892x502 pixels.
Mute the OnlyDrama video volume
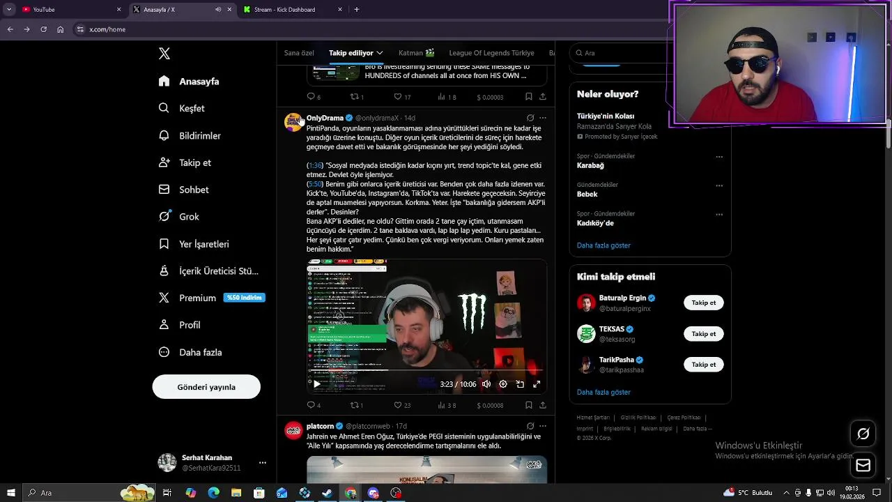pos(486,384)
